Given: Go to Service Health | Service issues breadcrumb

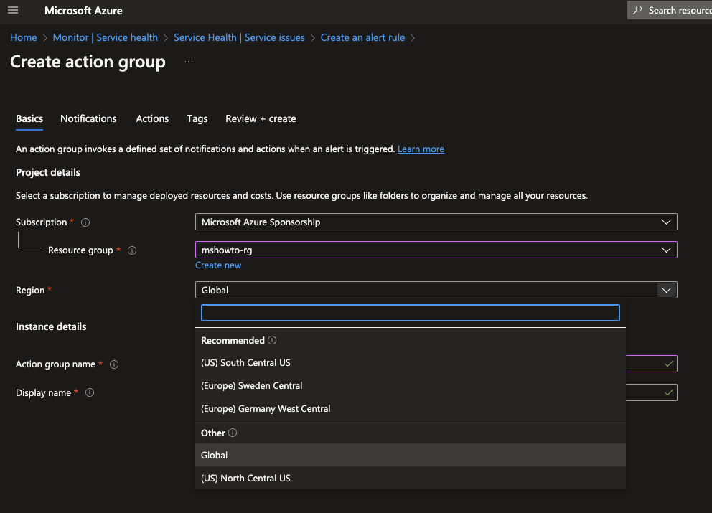Looking at the screenshot, I should (x=239, y=38).
